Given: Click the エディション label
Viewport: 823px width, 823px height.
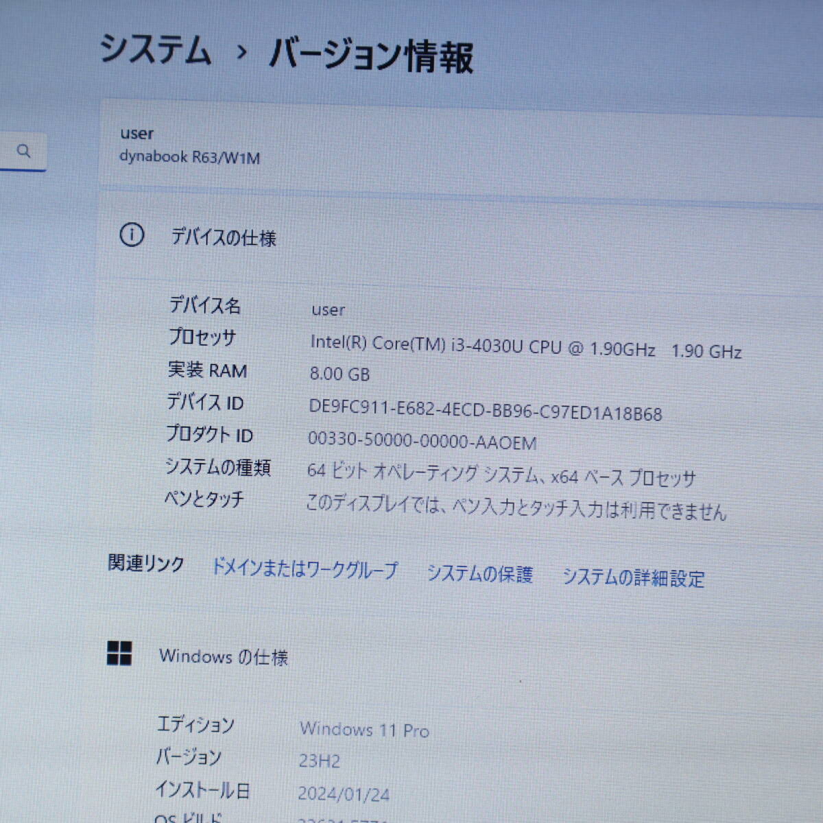Looking at the screenshot, I should pyautogui.click(x=195, y=724).
